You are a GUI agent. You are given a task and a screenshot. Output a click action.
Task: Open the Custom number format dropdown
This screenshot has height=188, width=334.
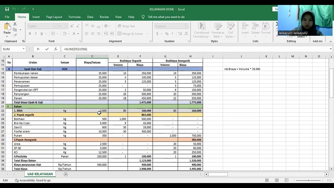(187, 26)
